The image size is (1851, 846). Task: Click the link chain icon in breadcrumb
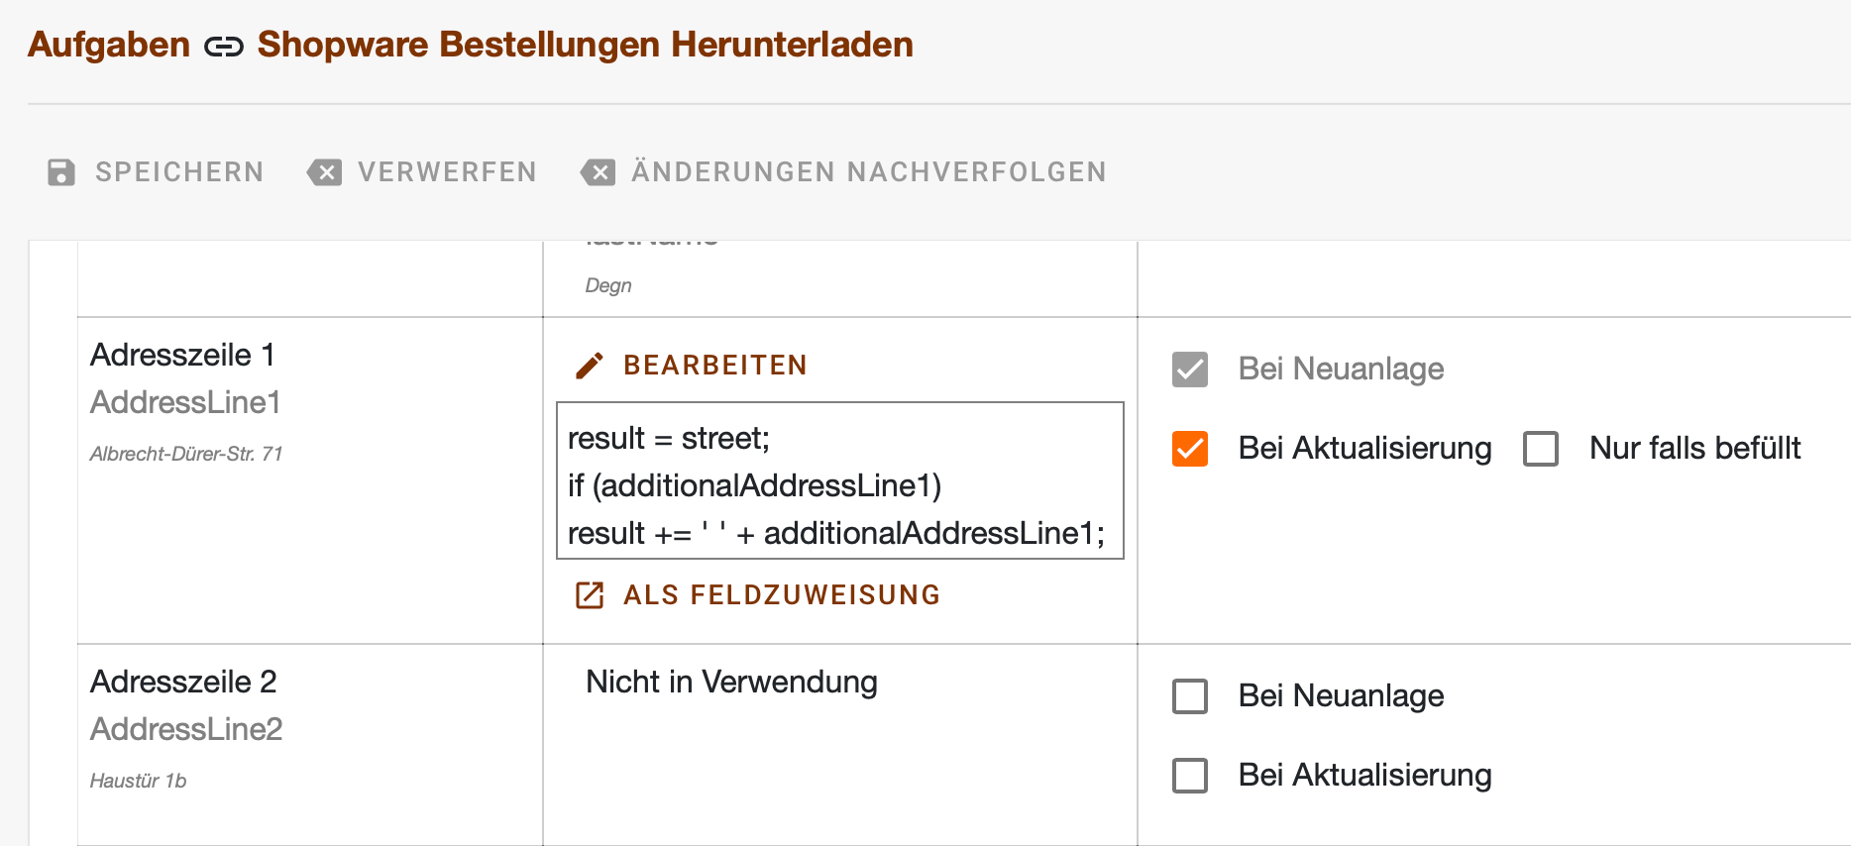224,47
